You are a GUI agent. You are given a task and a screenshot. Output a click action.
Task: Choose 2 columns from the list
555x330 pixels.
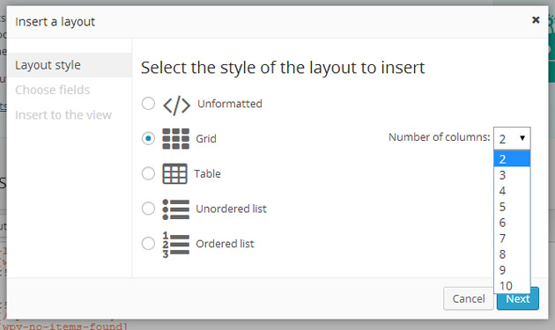point(512,158)
